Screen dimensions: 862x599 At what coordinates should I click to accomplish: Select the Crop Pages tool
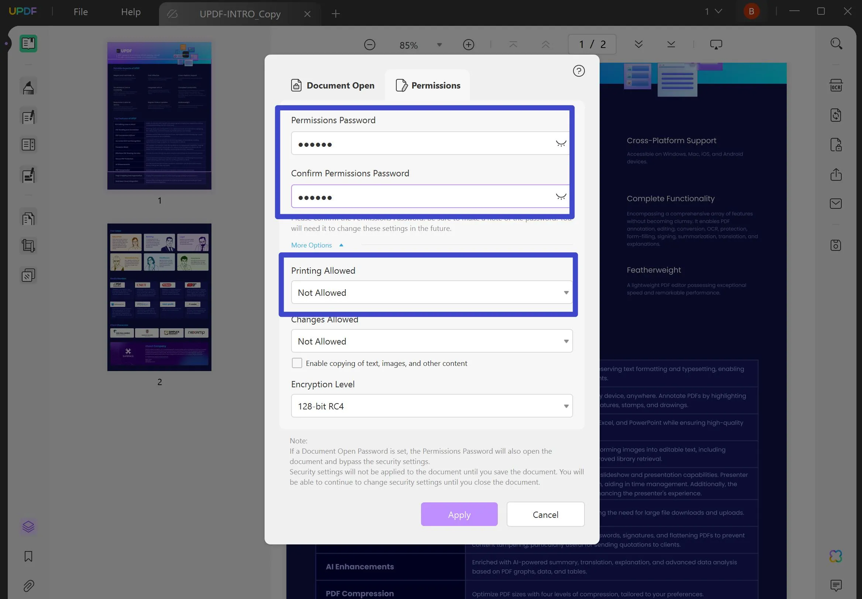point(28,245)
